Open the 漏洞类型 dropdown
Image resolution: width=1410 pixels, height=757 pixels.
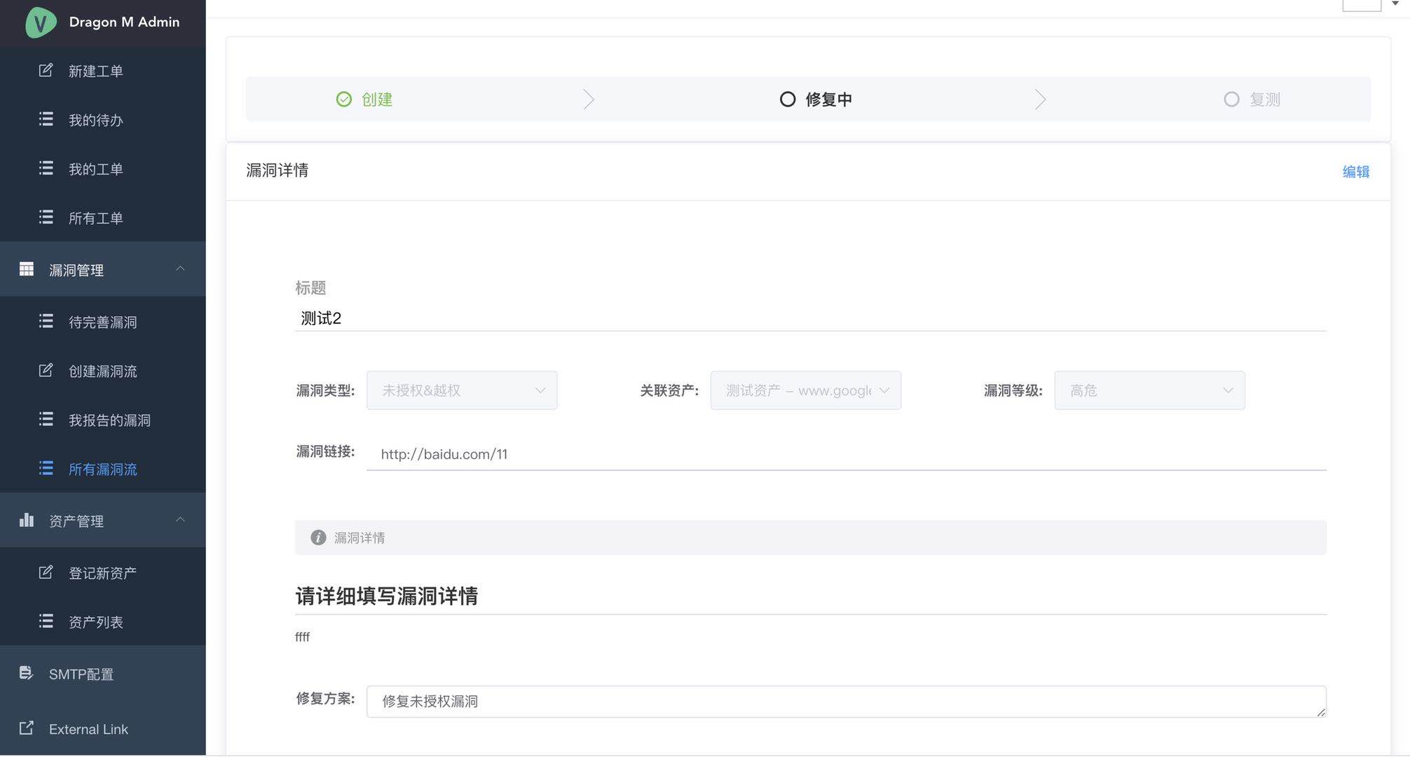462,390
